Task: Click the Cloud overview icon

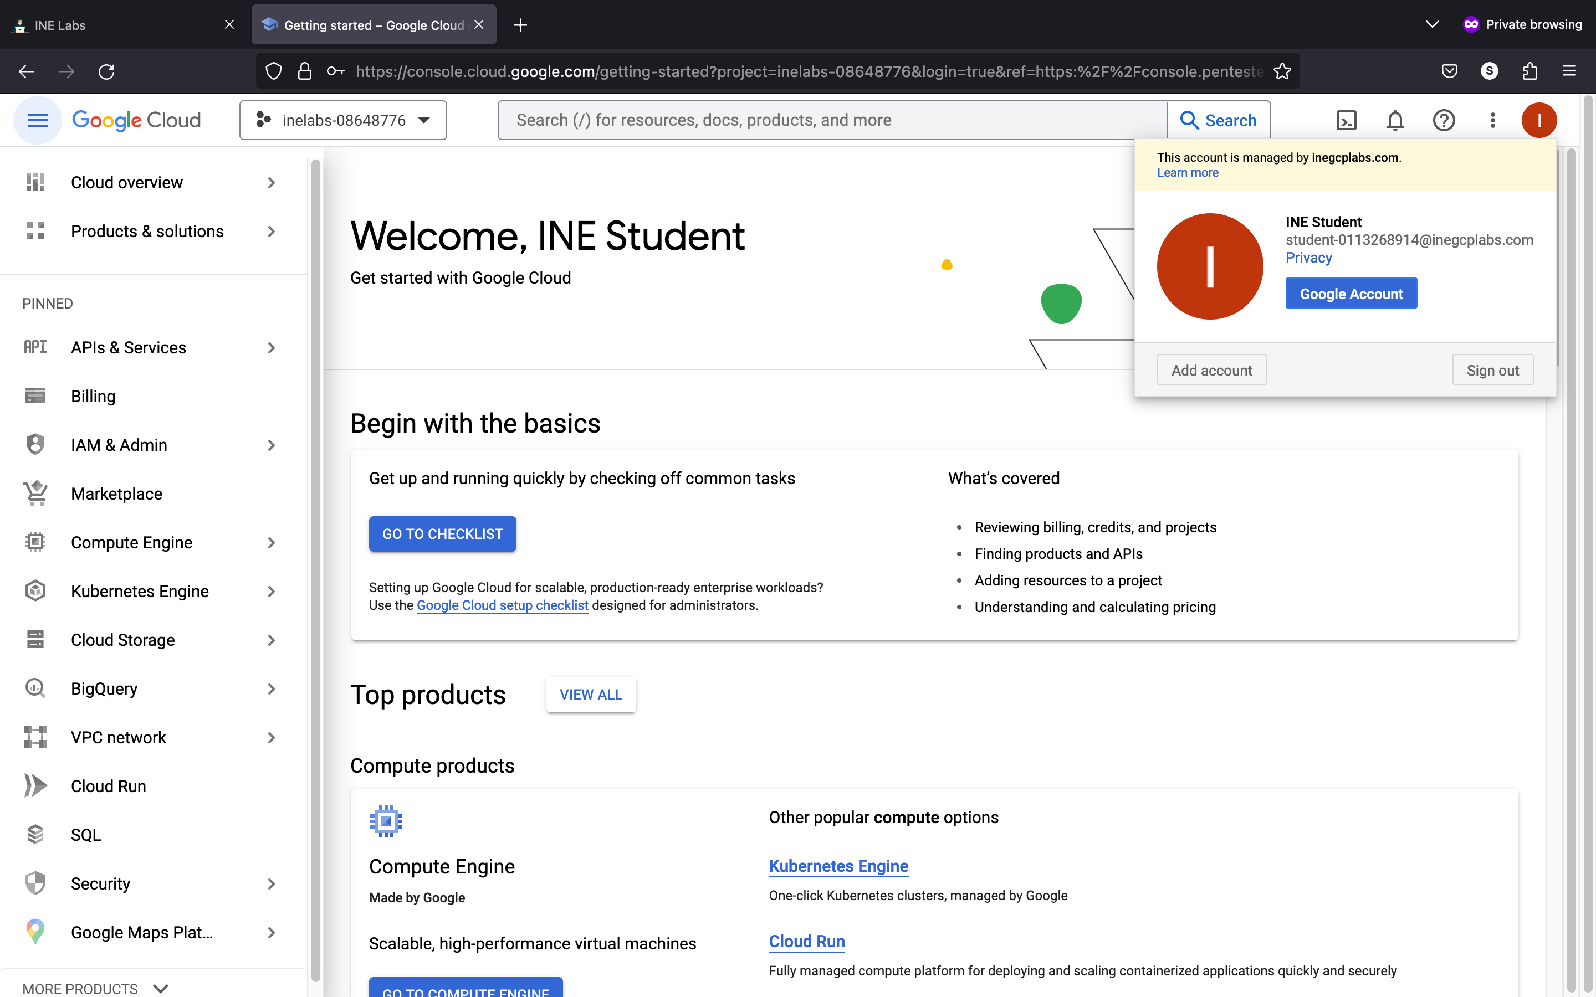Action: (x=35, y=182)
